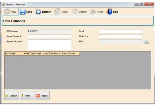Remove contact using Hapus button
Viewport: 155px width, 106px height.
tap(43, 96)
